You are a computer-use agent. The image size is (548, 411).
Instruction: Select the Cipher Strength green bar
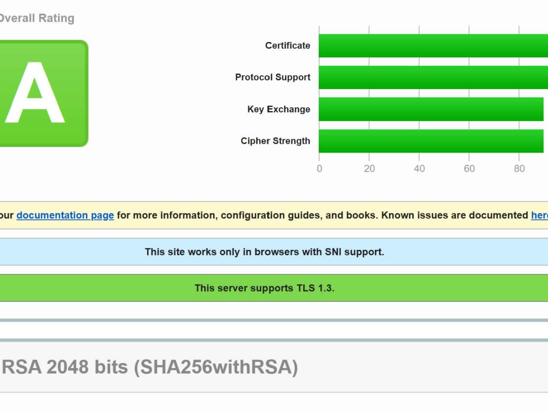(x=431, y=141)
